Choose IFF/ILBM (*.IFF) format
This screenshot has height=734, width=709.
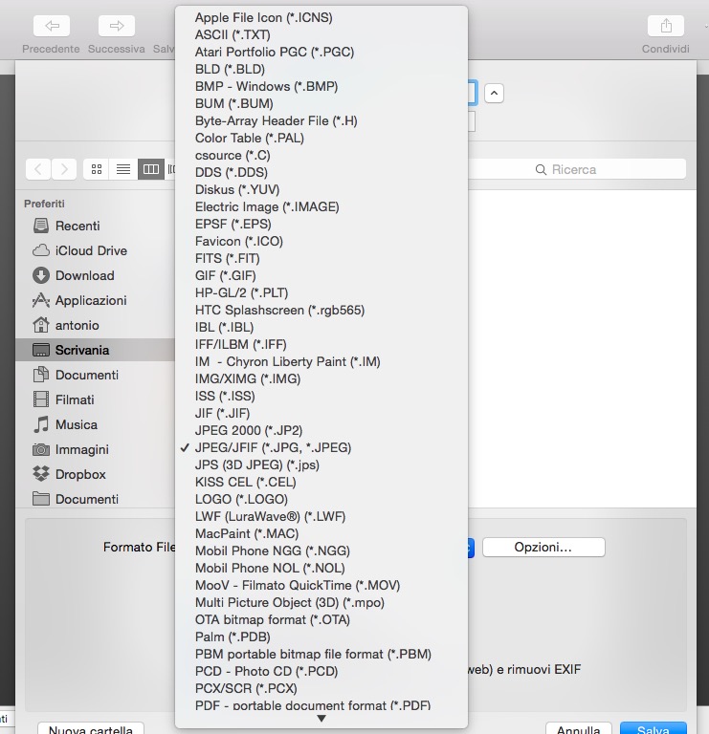tap(321, 344)
